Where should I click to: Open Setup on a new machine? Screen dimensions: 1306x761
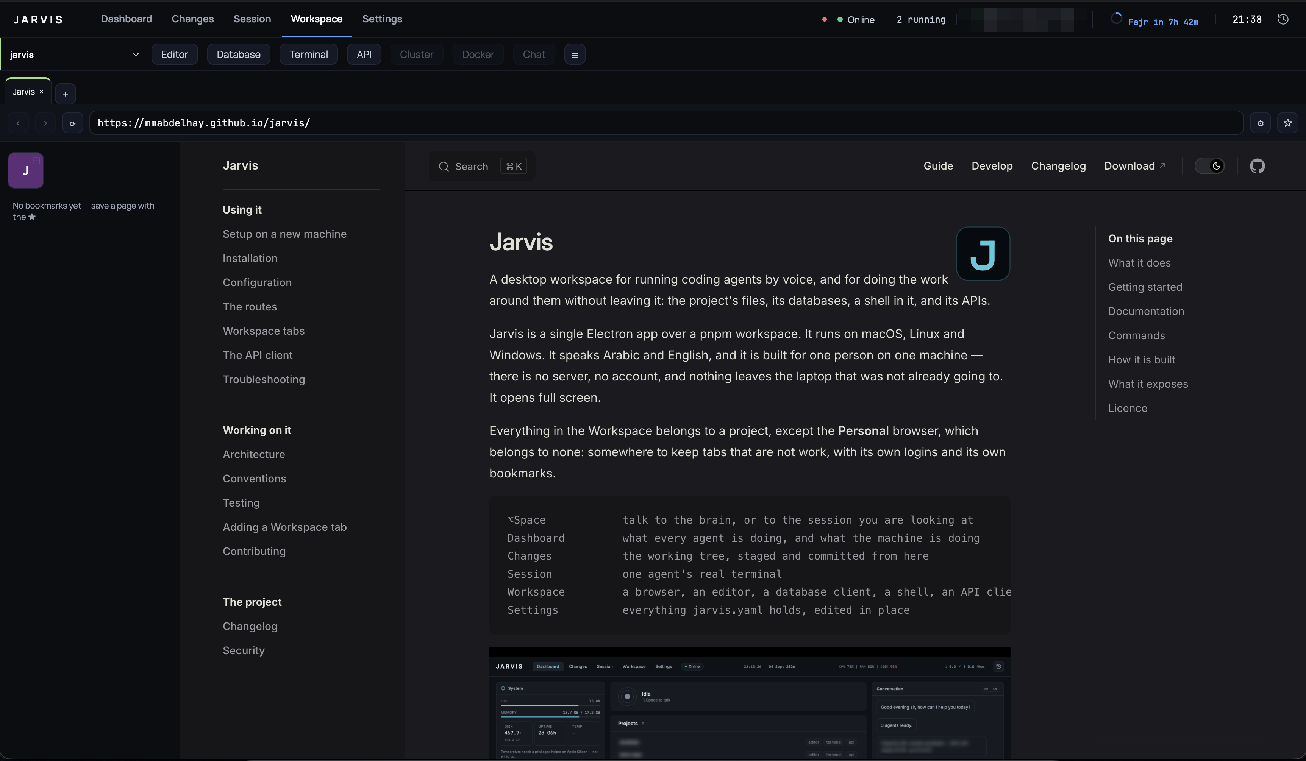(284, 234)
